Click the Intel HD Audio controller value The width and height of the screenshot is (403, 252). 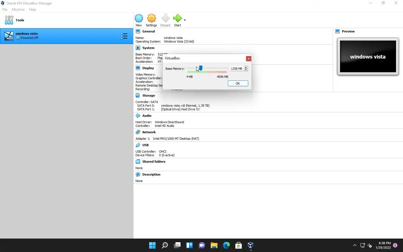[x=165, y=126]
